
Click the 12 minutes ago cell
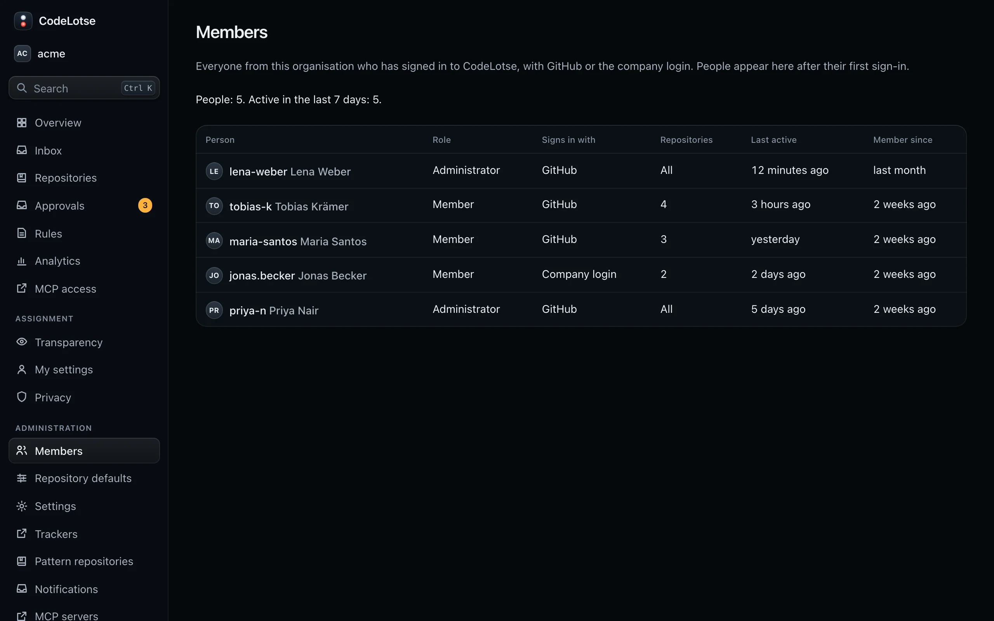point(790,170)
